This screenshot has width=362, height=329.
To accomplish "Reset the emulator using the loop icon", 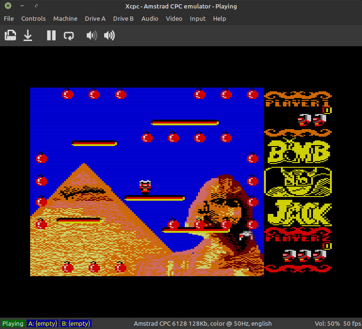I will 69,35.
